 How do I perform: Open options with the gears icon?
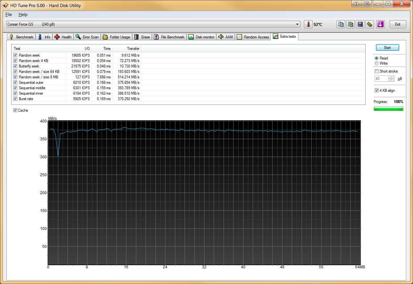(x=370, y=24)
